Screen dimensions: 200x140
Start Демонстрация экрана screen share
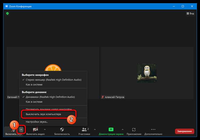pos(111,130)
